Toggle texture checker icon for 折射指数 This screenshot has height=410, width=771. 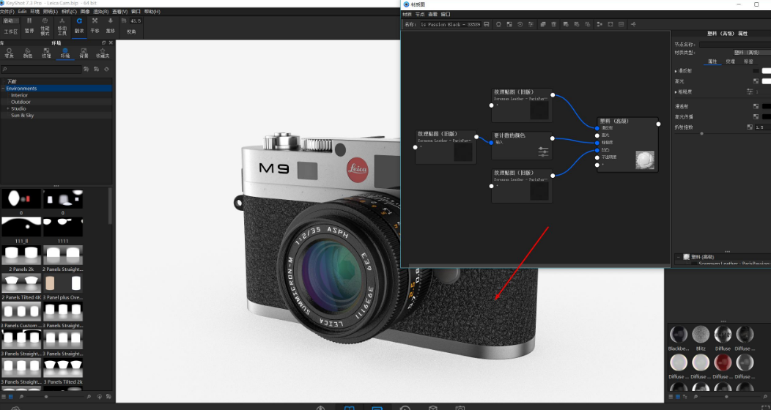750,127
